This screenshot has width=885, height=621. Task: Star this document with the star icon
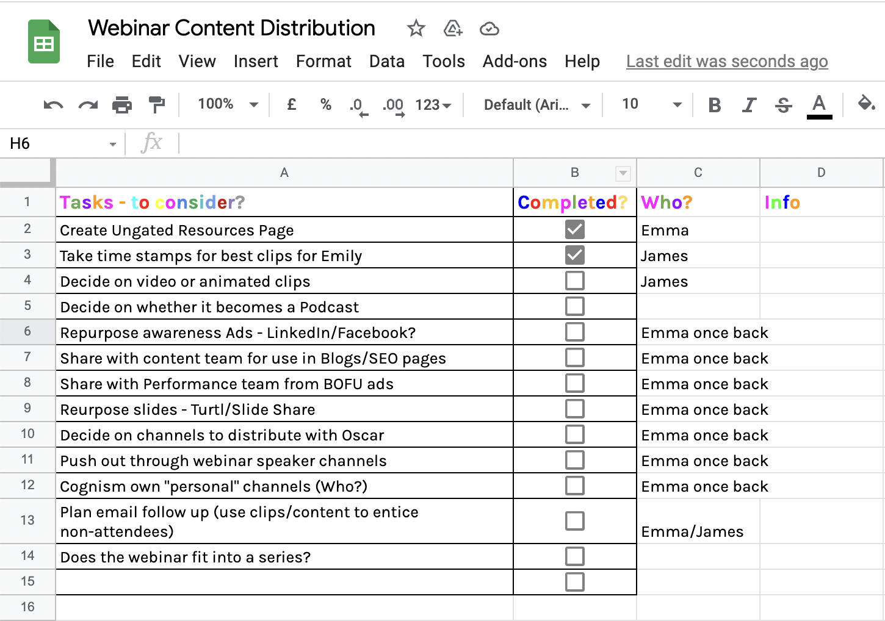point(416,28)
